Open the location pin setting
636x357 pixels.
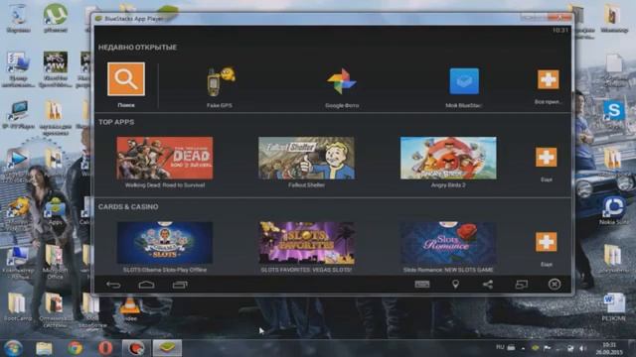455,285
